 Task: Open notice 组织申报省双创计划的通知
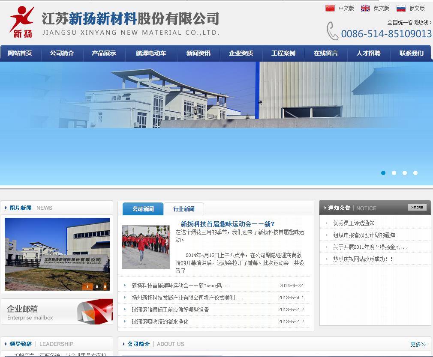click(x=364, y=235)
